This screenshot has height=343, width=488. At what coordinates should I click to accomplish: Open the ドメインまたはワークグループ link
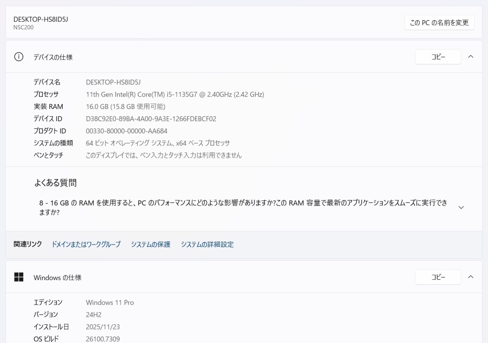[86, 244]
